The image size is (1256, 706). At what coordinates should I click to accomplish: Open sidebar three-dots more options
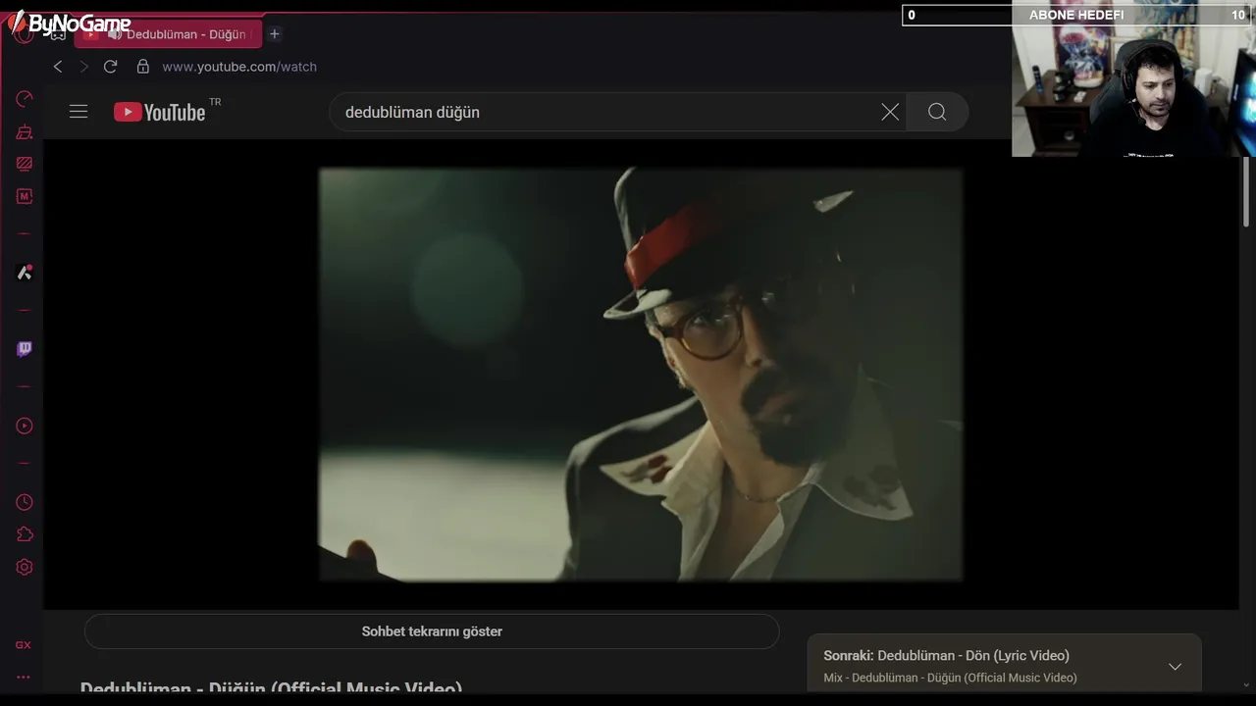pos(24,677)
